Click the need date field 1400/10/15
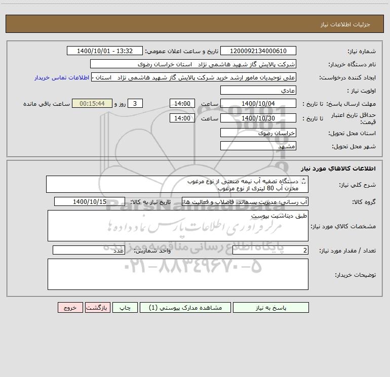Image resolution: width=390 pixels, height=377 pixels. click(x=90, y=201)
